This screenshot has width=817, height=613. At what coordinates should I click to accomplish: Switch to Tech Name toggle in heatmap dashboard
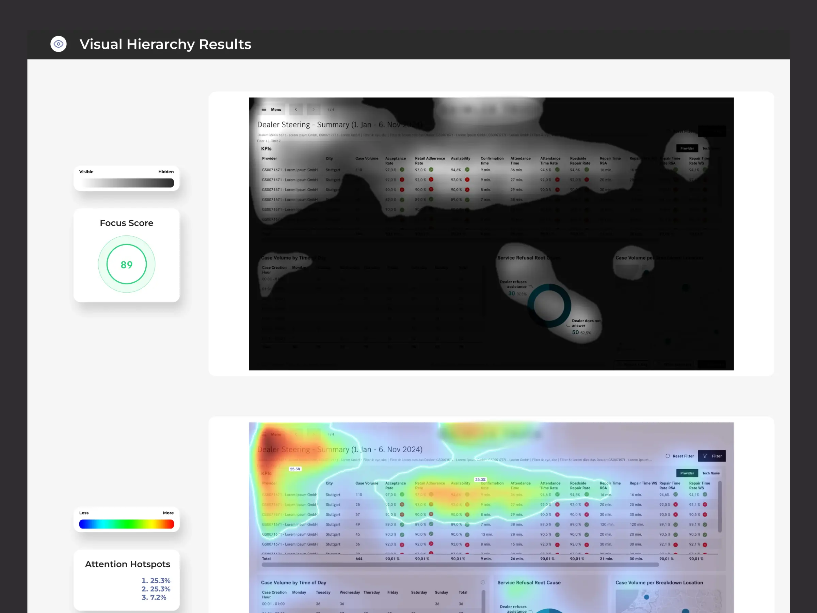coord(711,473)
